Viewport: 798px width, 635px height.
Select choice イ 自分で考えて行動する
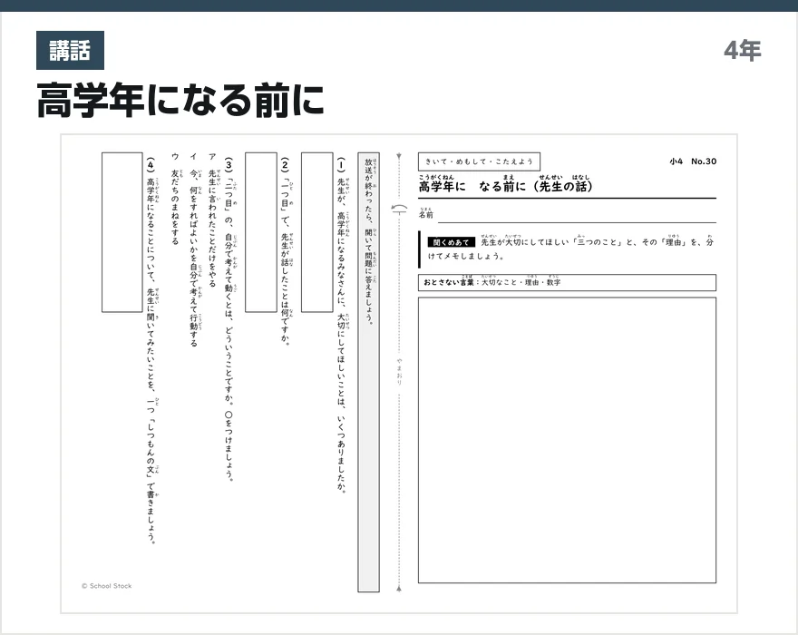[x=194, y=249]
